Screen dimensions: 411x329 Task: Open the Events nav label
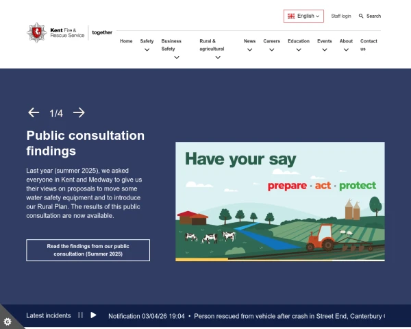point(325,41)
